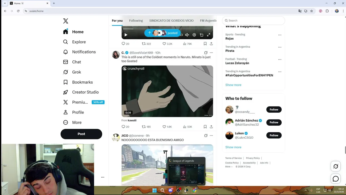Toggle picture-in-picture on top video
Viewport: 346px width, 195px height.
pyautogui.click(x=201, y=35)
